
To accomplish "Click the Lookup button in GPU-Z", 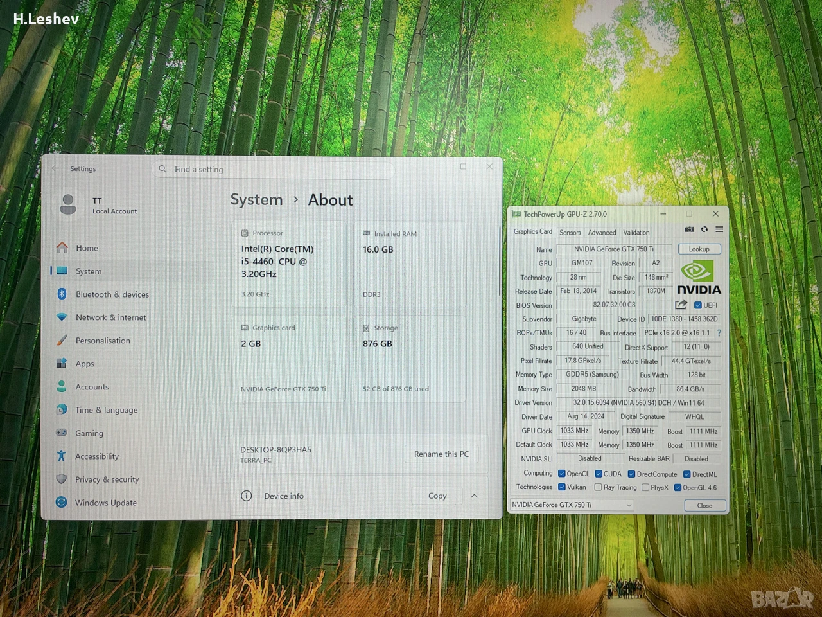I will (699, 249).
